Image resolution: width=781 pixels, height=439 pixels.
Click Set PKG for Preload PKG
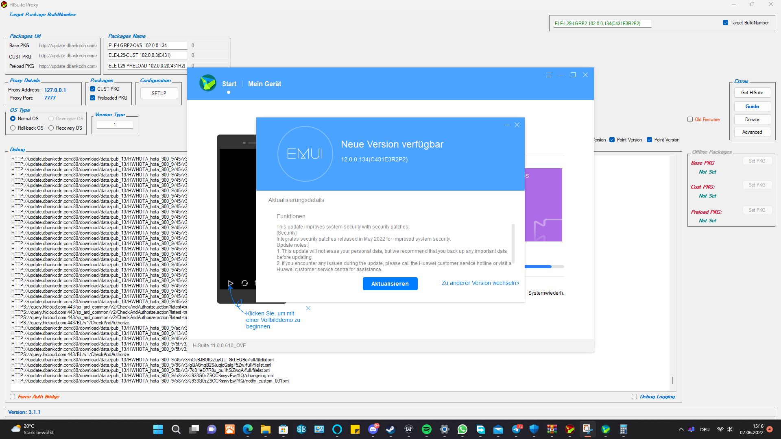(757, 210)
